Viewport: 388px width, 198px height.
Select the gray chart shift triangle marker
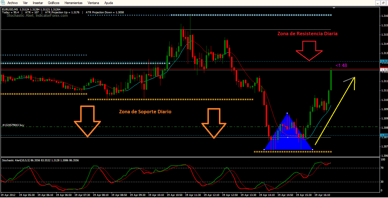click(334, 8)
